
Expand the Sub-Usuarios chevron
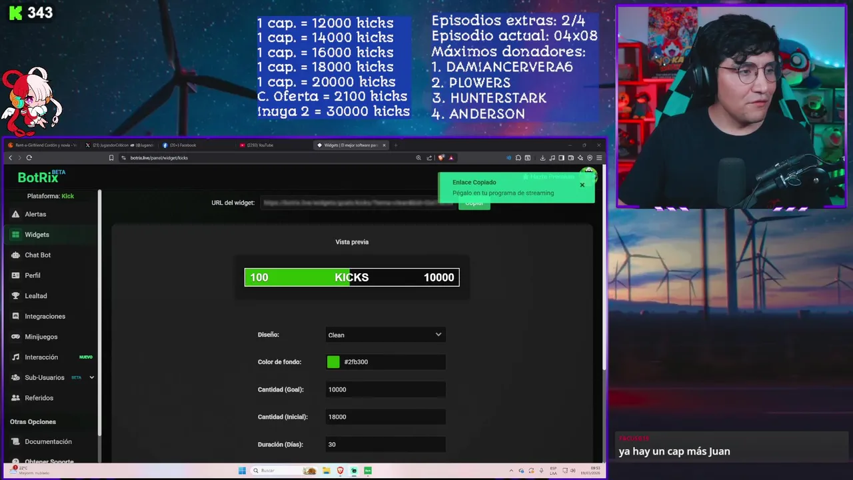click(x=91, y=377)
